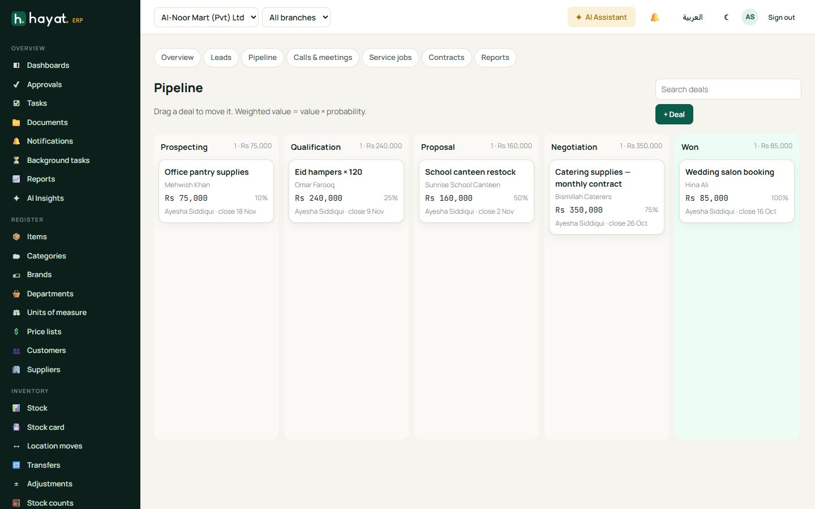Open Tasks via its sidebar icon
Viewport: 815px width, 509px height.
pyautogui.click(x=16, y=103)
